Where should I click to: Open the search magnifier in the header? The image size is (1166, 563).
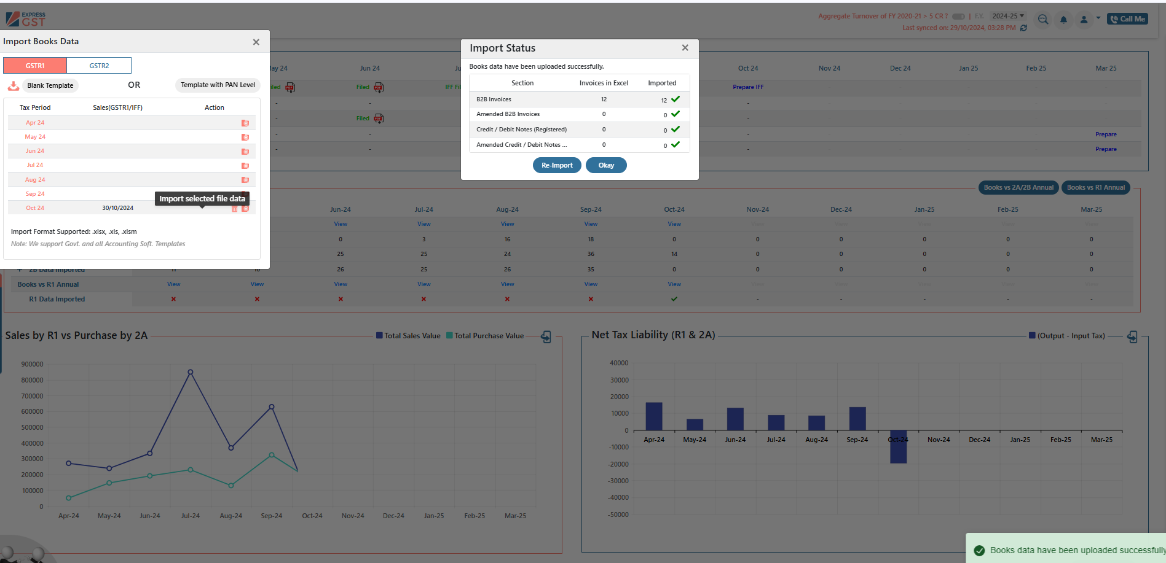point(1043,20)
